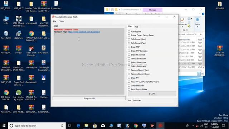This screenshot has width=229, height=129.
Task: Open Microsoft Office 2007 archive icon
Action: point(6,66)
